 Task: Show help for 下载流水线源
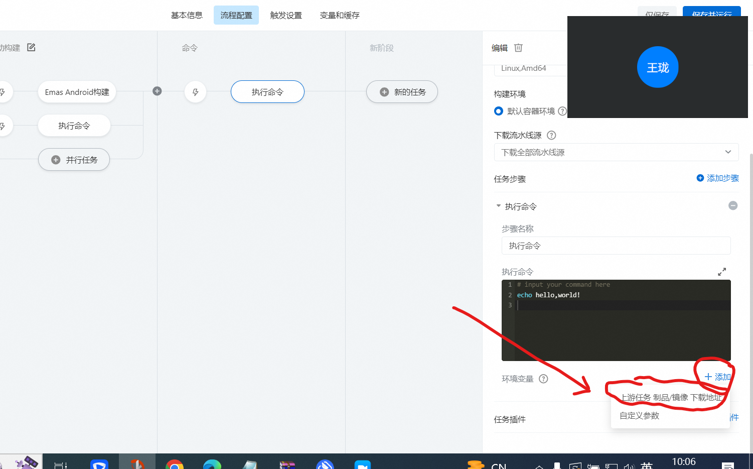coord(551,135)
